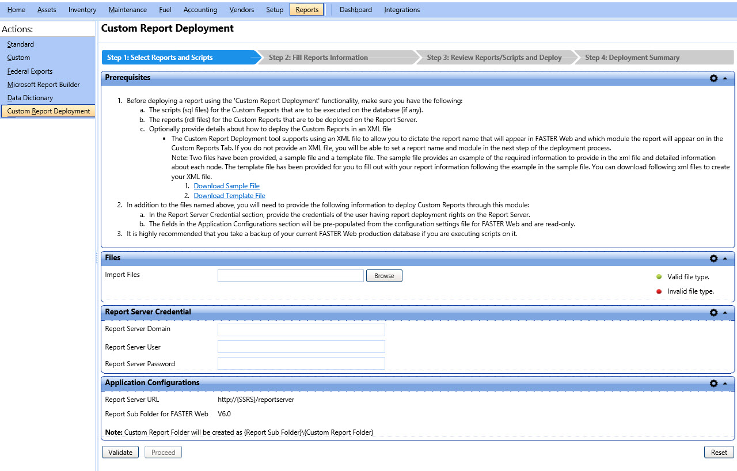This screenshot has height=471, width=737.
Task: Select the Reports menu tab
Action: point(307,10)
